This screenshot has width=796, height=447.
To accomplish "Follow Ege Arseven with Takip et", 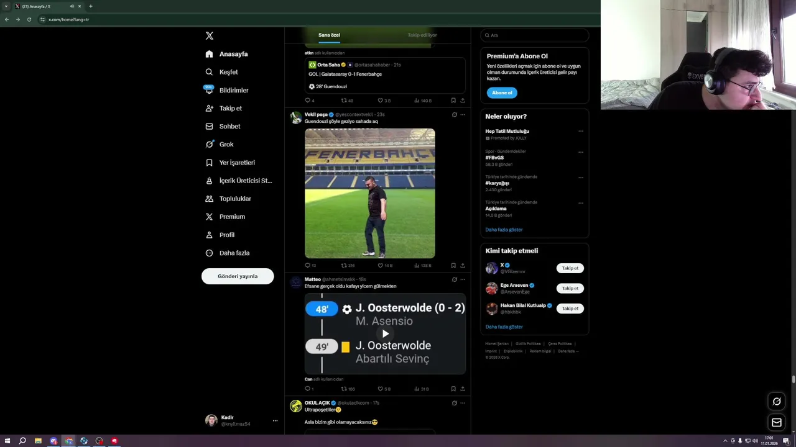I will pos(570,288).
